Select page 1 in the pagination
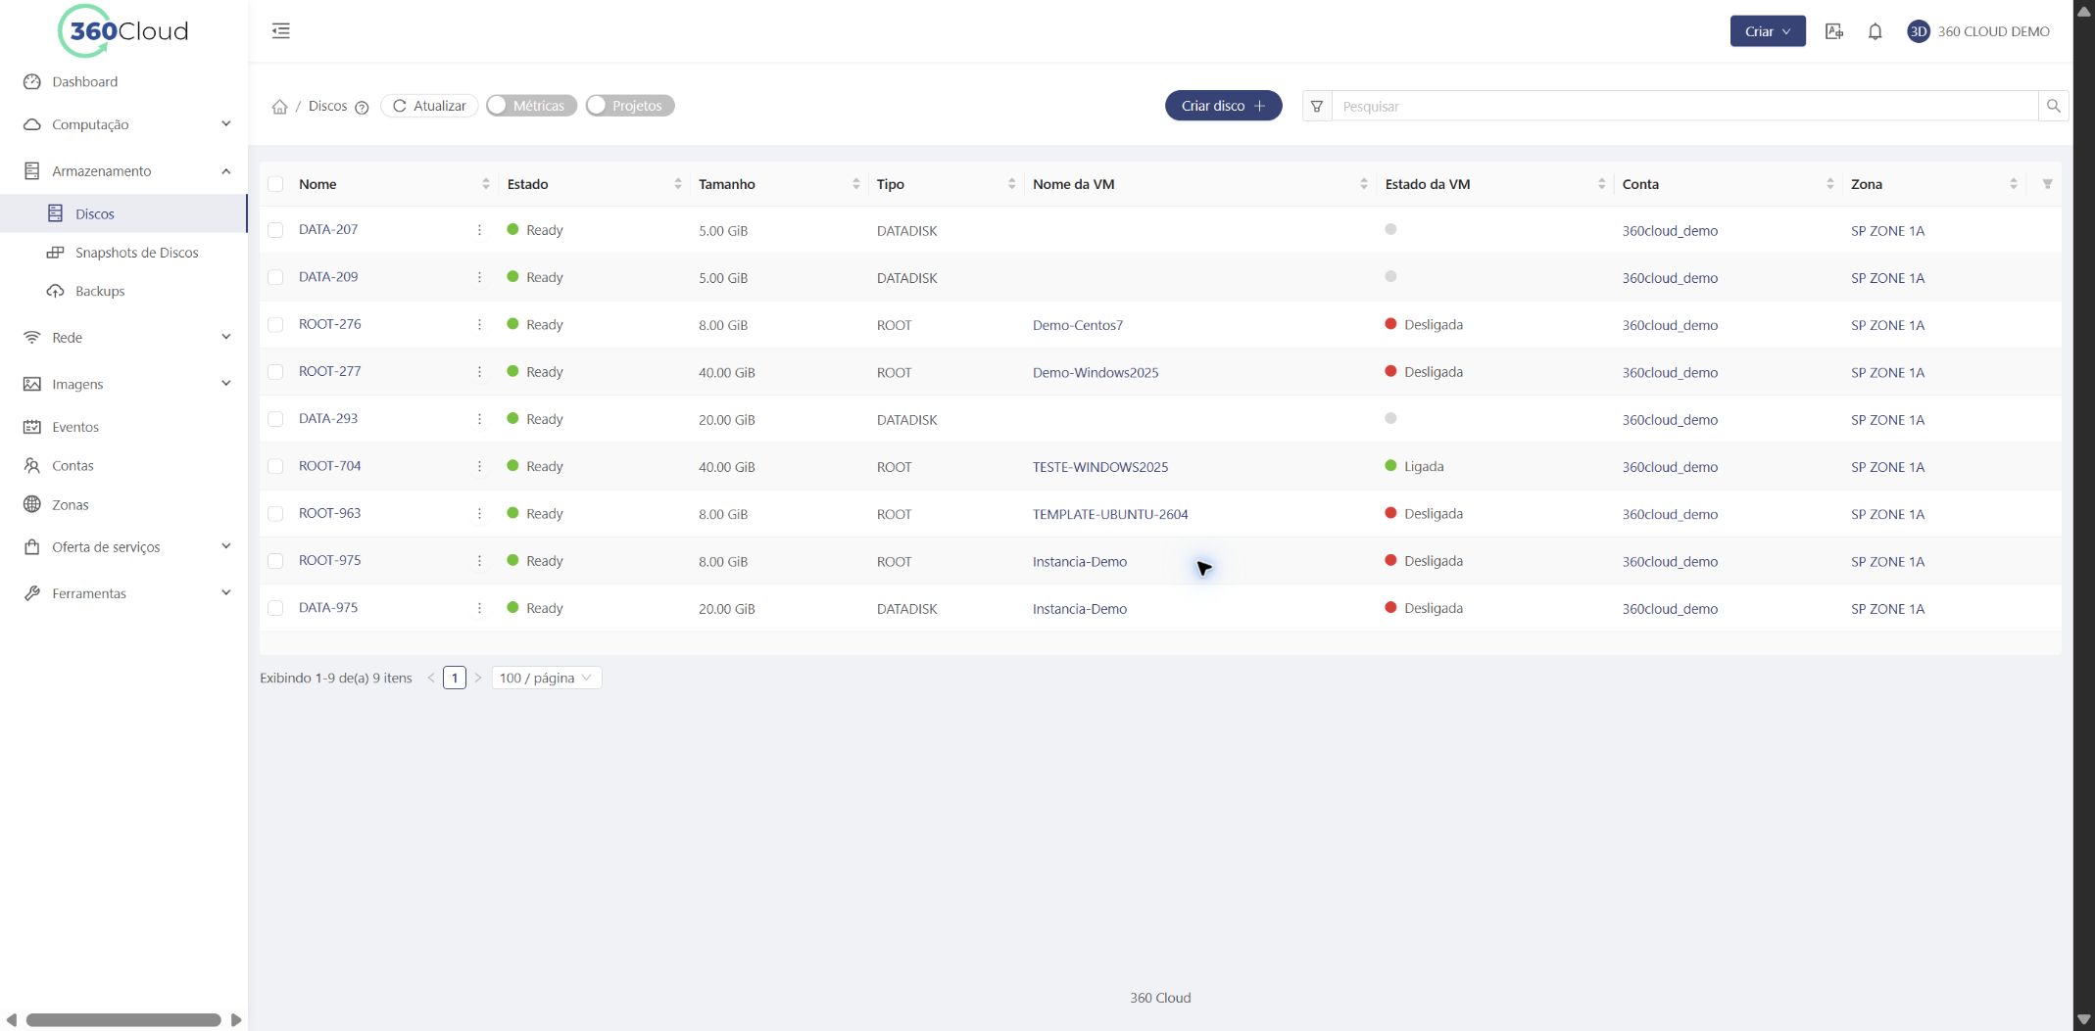 tap(455, 678)
